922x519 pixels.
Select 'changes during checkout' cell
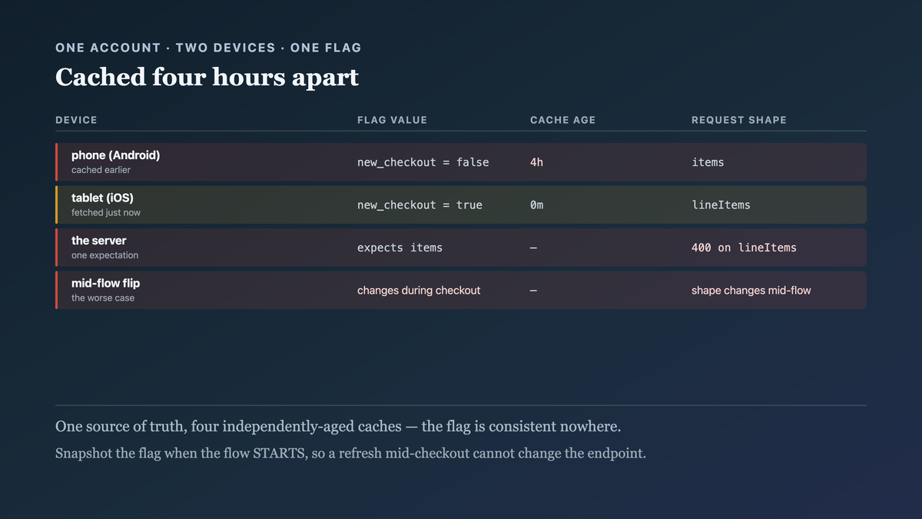coord(419,291)
